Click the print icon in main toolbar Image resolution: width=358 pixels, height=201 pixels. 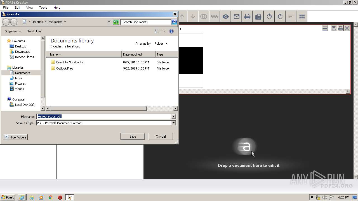[247, 16]
